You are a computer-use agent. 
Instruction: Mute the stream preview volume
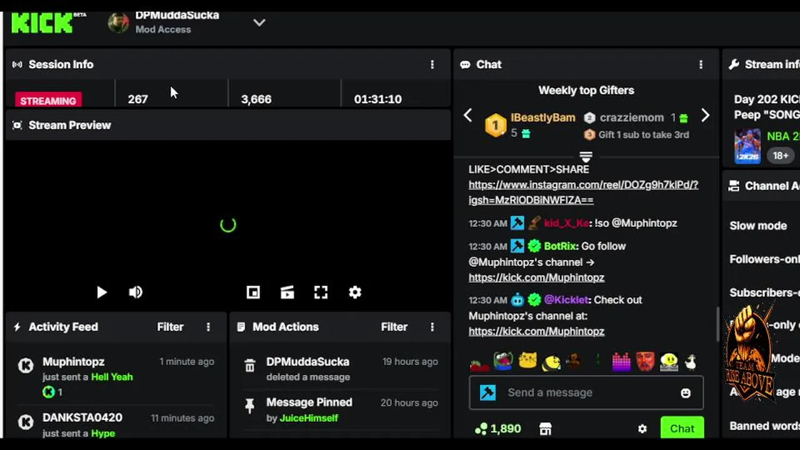click(x=136, y=292)
